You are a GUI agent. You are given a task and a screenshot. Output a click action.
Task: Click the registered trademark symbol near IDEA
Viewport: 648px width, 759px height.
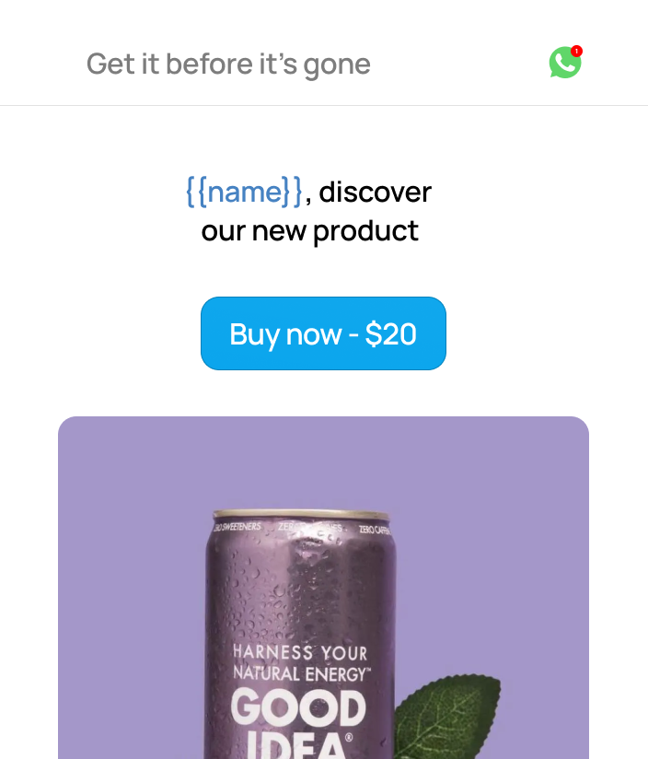pyautogui.click(x=349, y=738)
